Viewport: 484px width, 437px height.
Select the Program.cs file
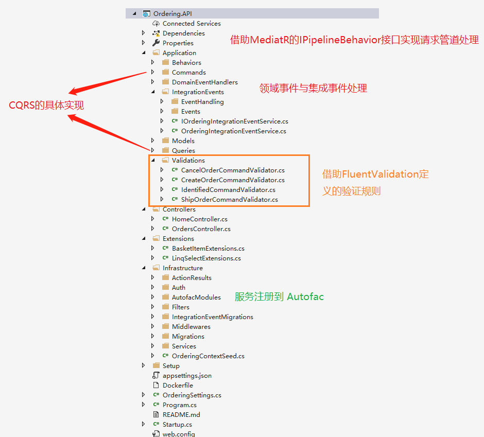click(x=179, y=405)
